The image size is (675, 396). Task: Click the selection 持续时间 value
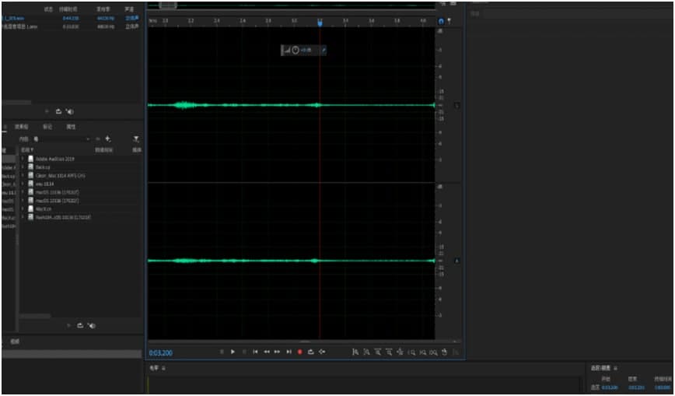[x=663, y=387]
